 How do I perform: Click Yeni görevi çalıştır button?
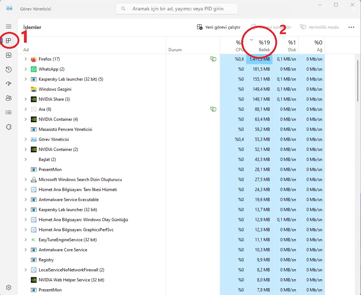219,27
